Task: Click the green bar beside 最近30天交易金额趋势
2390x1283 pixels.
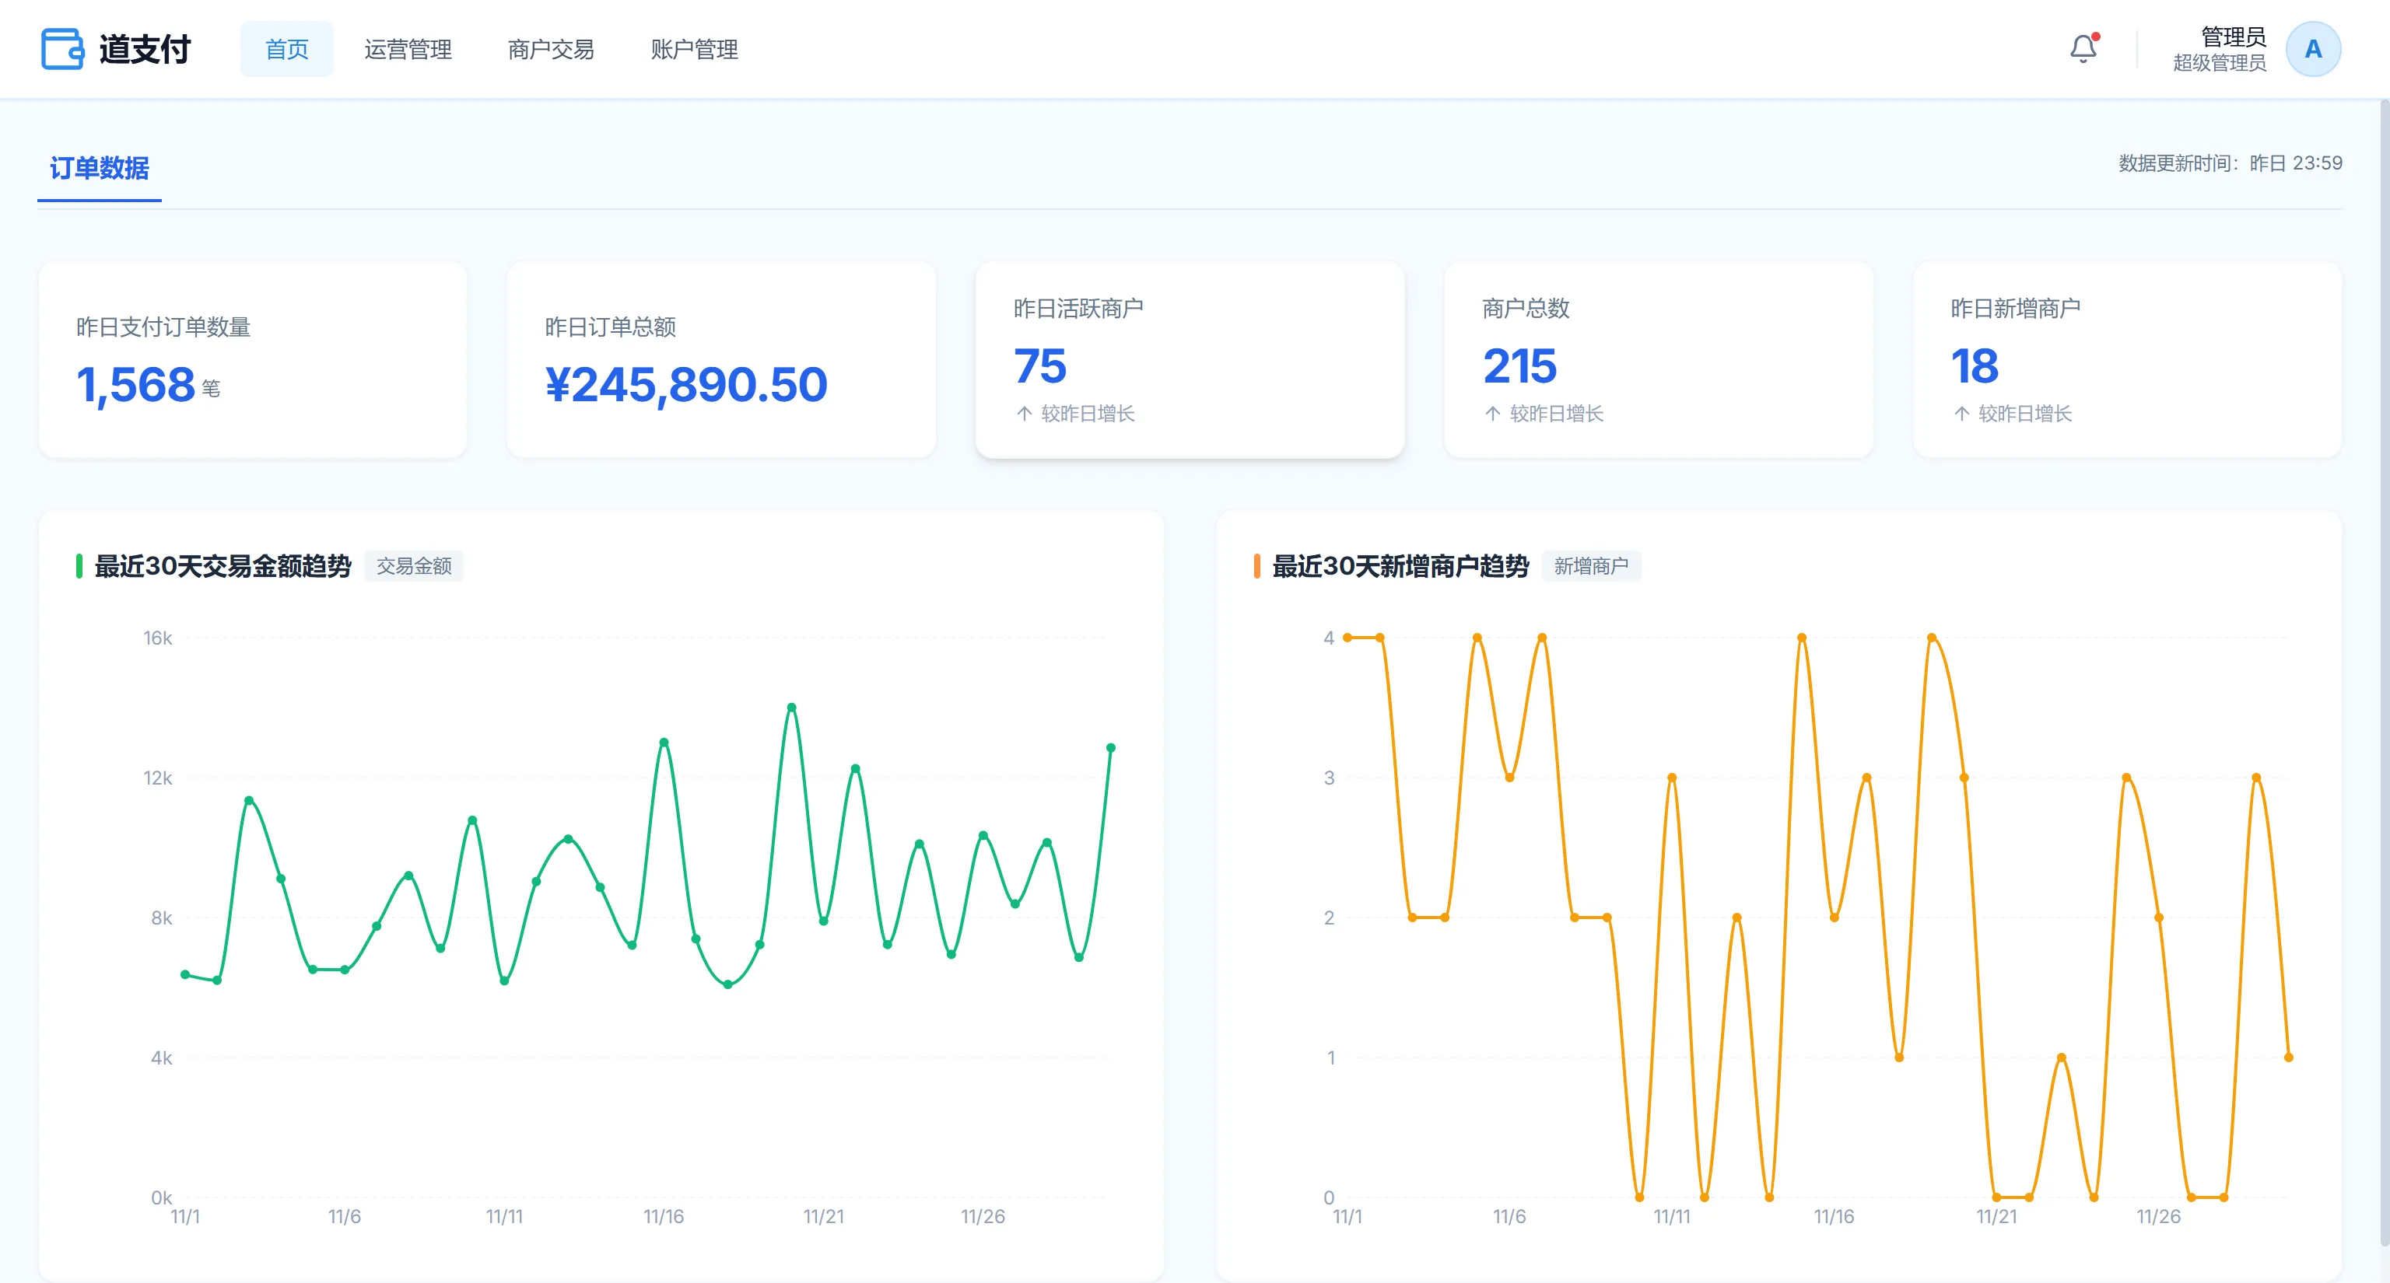Action: [x=79, y=565]
